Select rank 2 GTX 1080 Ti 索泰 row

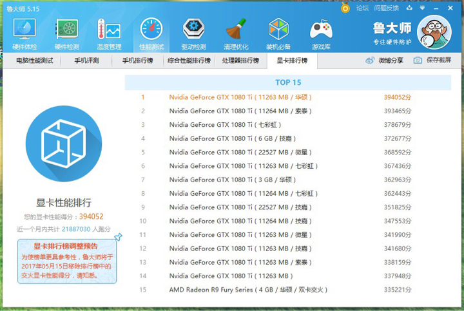[x=288, y=111]
